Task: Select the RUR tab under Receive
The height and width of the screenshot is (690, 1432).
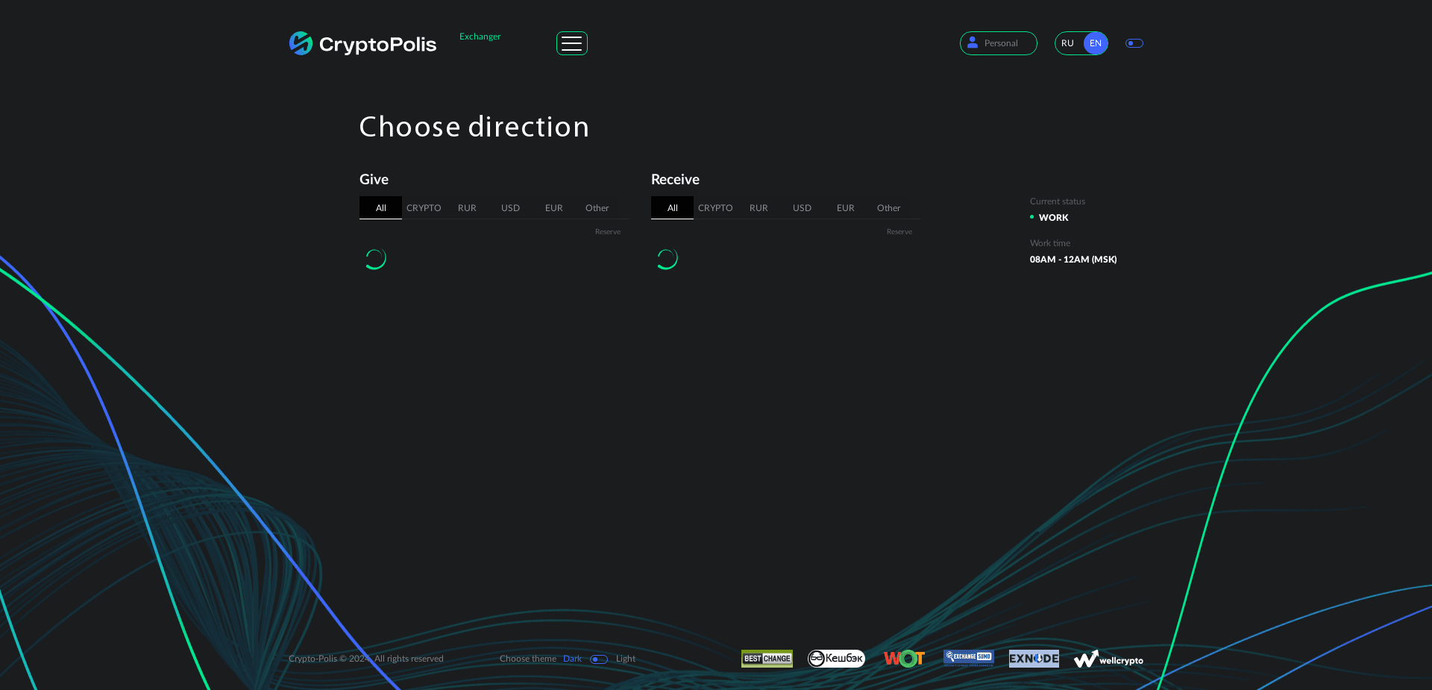Action: pos(759,208)
